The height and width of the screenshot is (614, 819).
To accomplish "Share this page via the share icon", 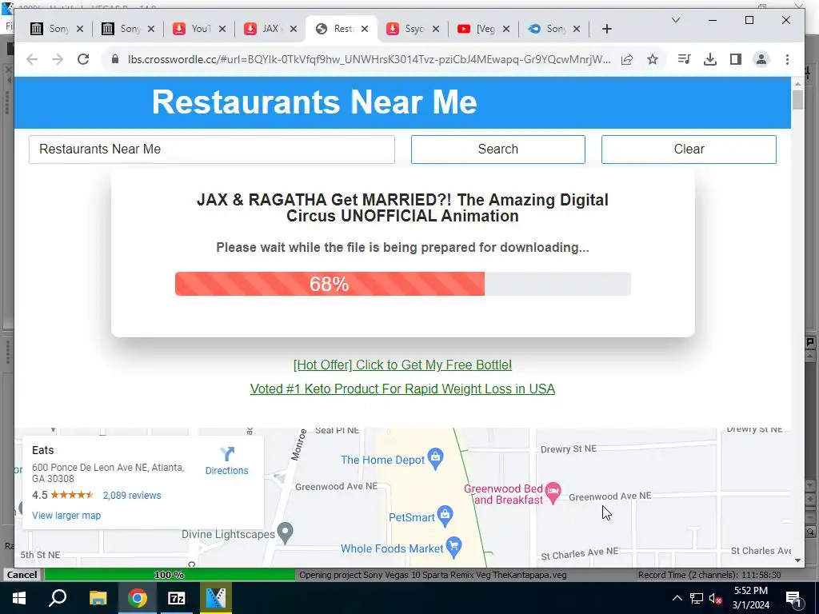I will (x=627, y=59).
